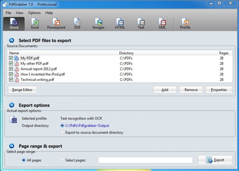This screenshot has width=239, height=171.
Task: Select How I invented the iPod.pdf row
Action: (x=120, y=74)
